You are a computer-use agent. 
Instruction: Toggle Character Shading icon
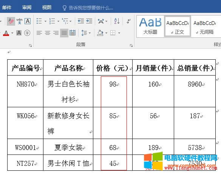point(19,33)
